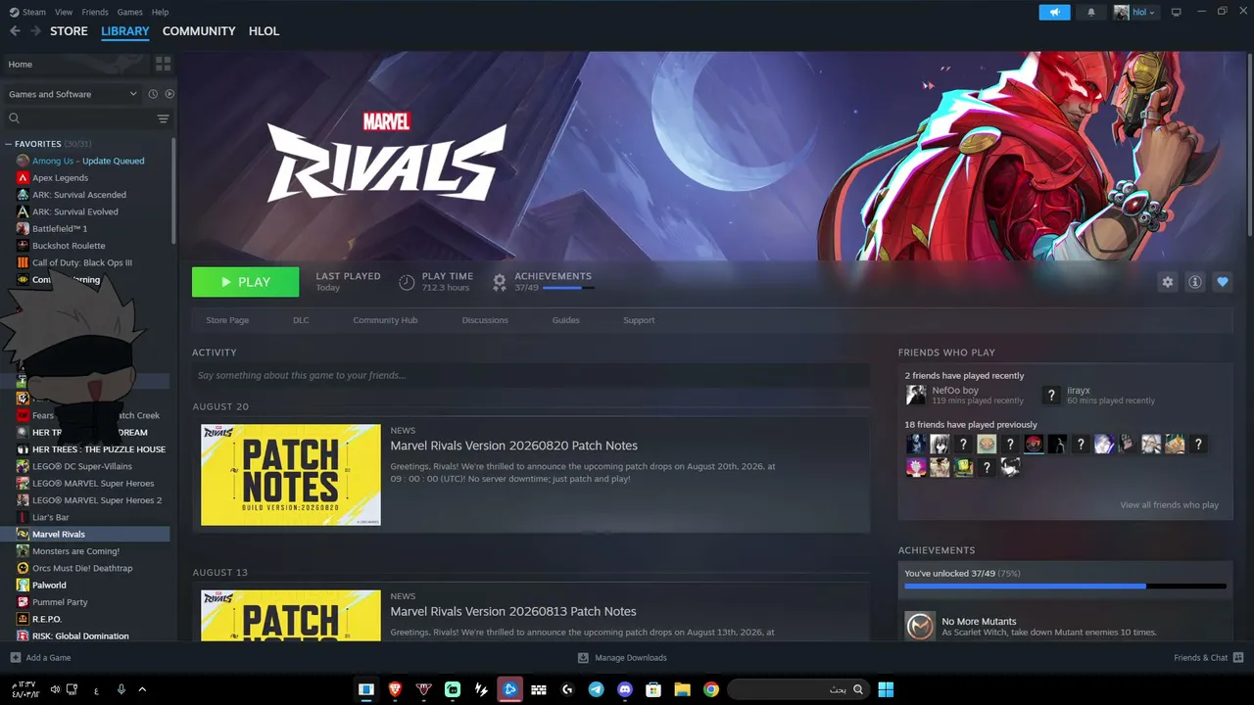
Task: Open the Games menu
Action: coord(129,12)
